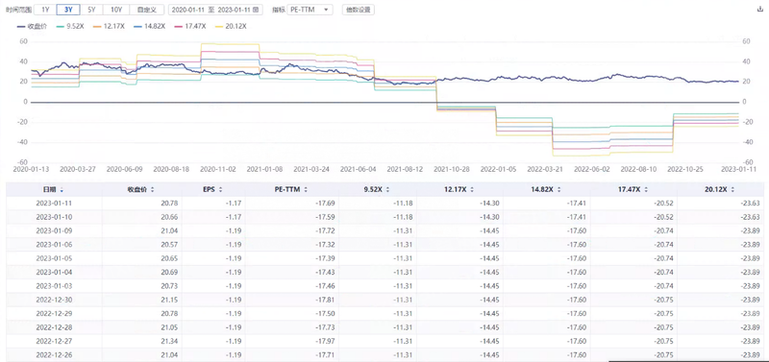
Task: Click the 2022-12-29 date cell
Action: click(x=53, y=313)
